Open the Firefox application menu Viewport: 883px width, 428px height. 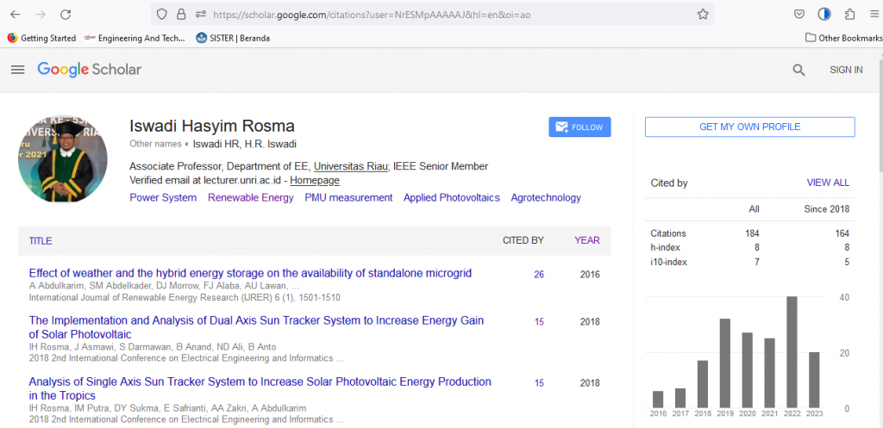pos(874,15)
